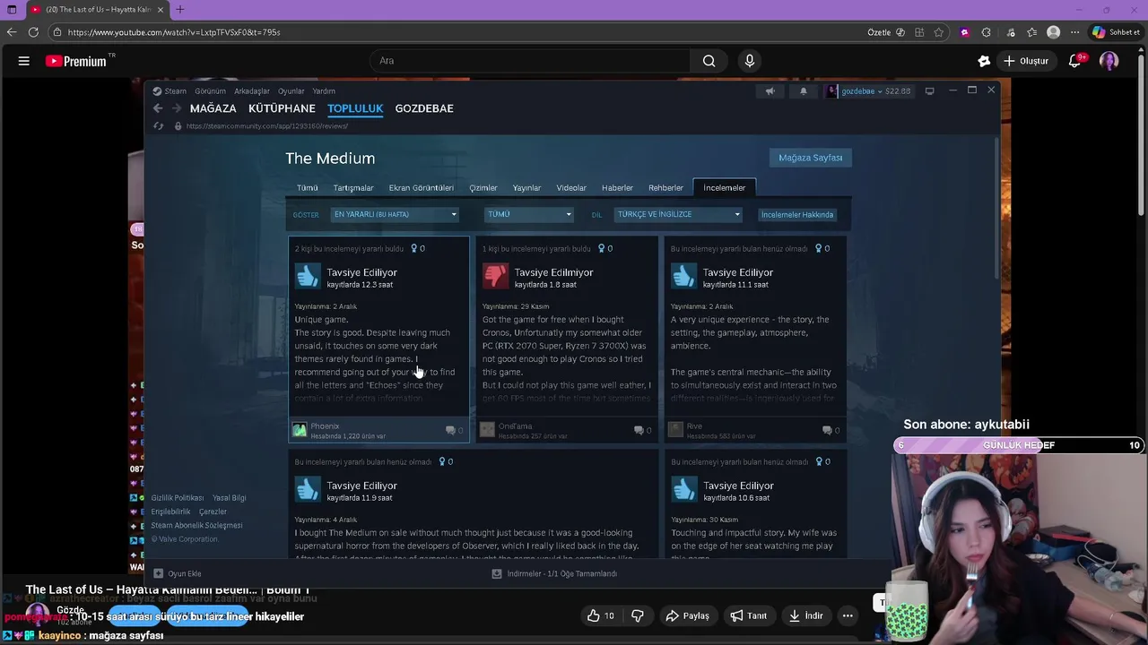Open more video actions ellipsis
The height and width of the screenshot is (645, 1148).
(x=848, y=615)
